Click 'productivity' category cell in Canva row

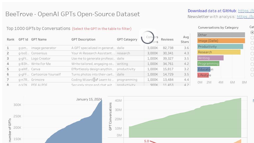(126, 69)
